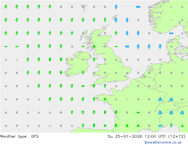Click the blue two-star snow symbol off southern Norway

(x=171, y=33)
